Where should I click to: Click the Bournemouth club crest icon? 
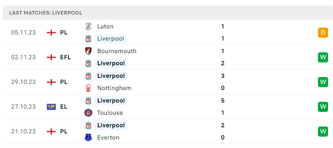pyautogui.click(x=88, y=51)
